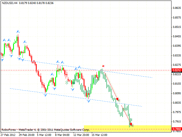Click the red X marker at the peak
This screenshot has height=137, width=182.
tap(103, 66)
